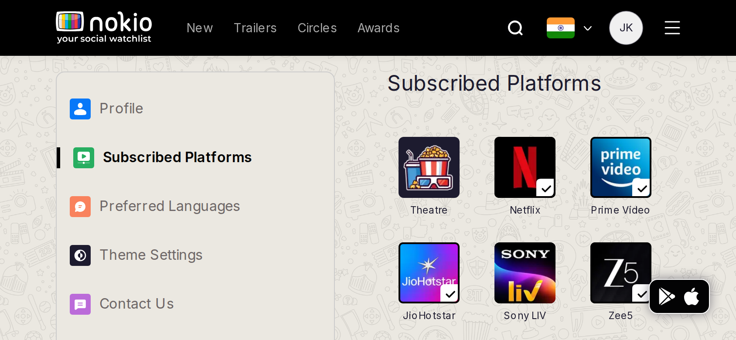Uncheck the Zee5 platform checkbox
Screen dimensions: 736x340
pos(641,294)
